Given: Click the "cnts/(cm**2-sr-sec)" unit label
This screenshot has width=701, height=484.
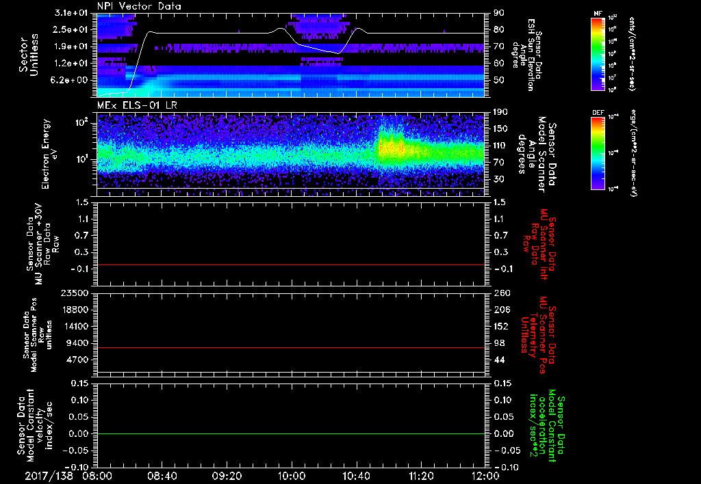Looking at the screenshot, I should 631,54.
